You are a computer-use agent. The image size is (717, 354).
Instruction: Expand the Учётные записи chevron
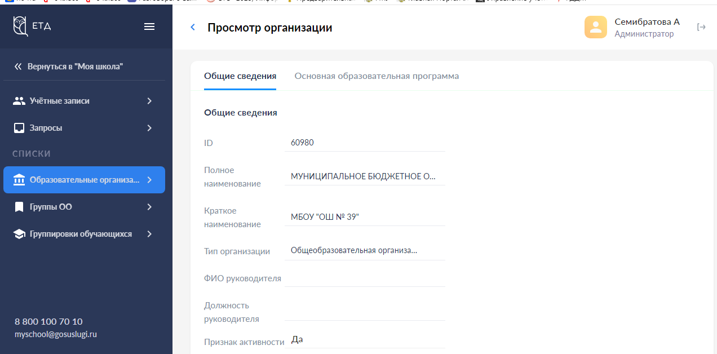tap(149, 101)
